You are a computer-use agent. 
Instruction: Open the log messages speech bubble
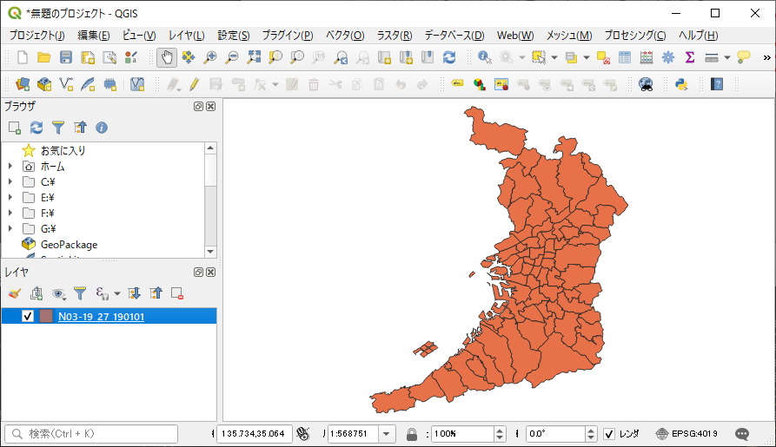(742, 433)
